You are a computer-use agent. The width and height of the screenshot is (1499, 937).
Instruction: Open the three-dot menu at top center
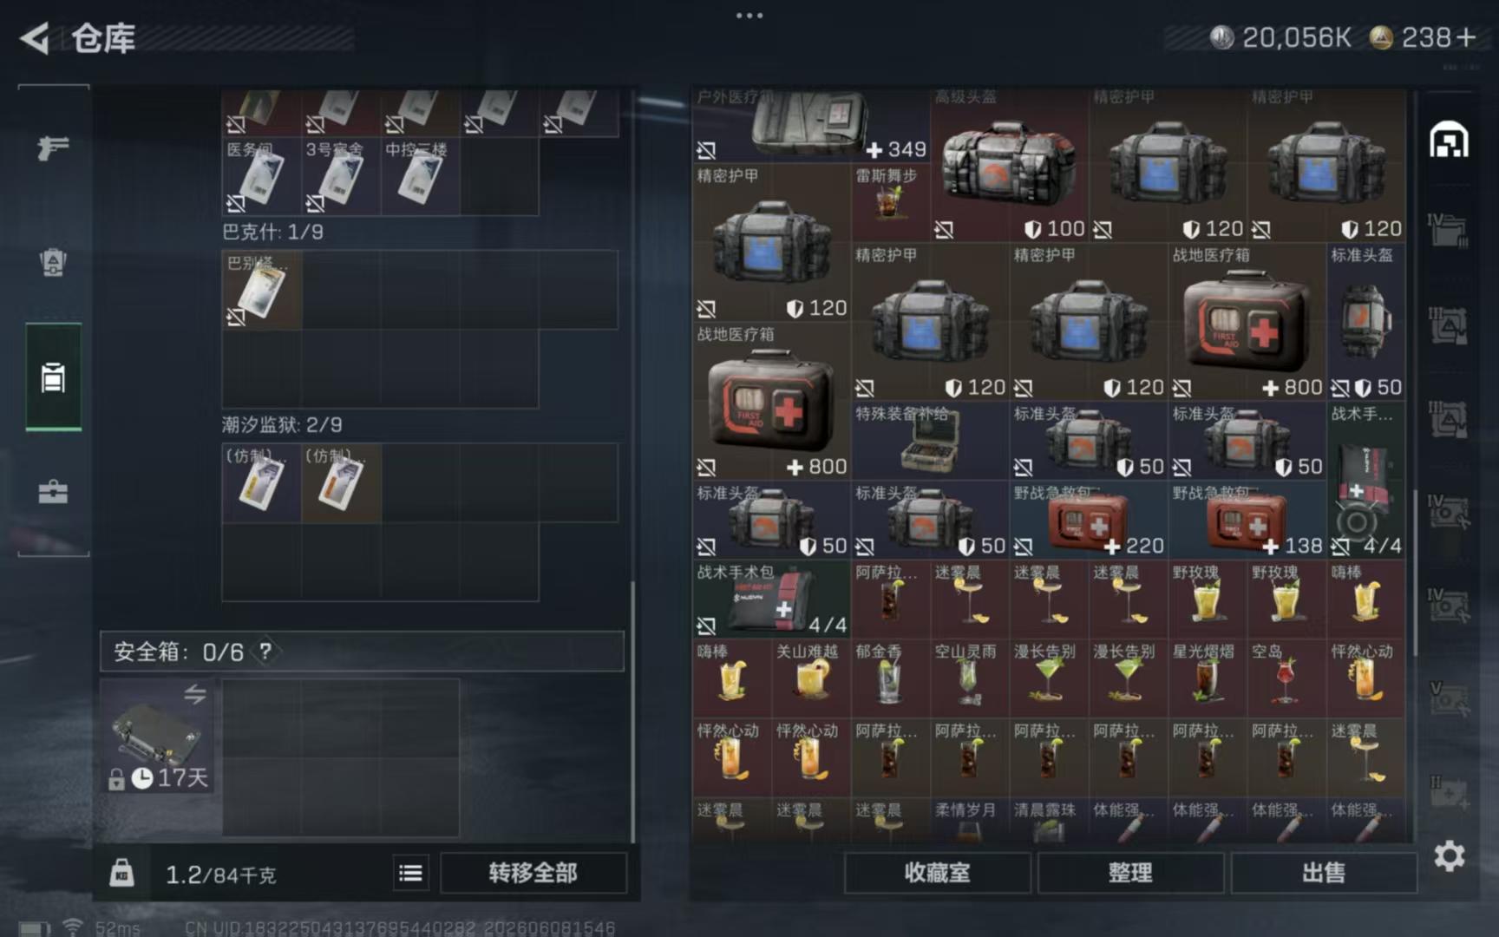[x=749, y=16]
